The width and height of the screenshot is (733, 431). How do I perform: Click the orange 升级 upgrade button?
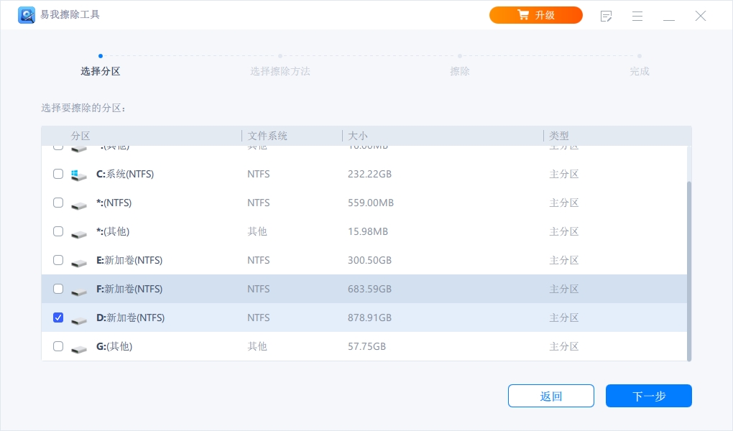pos(535,15)
